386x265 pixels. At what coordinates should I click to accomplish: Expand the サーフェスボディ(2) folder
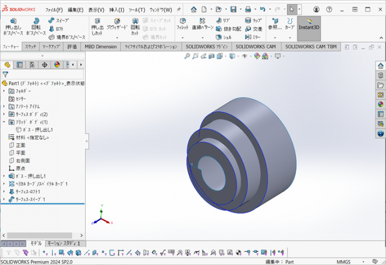(x=4, y=114)
